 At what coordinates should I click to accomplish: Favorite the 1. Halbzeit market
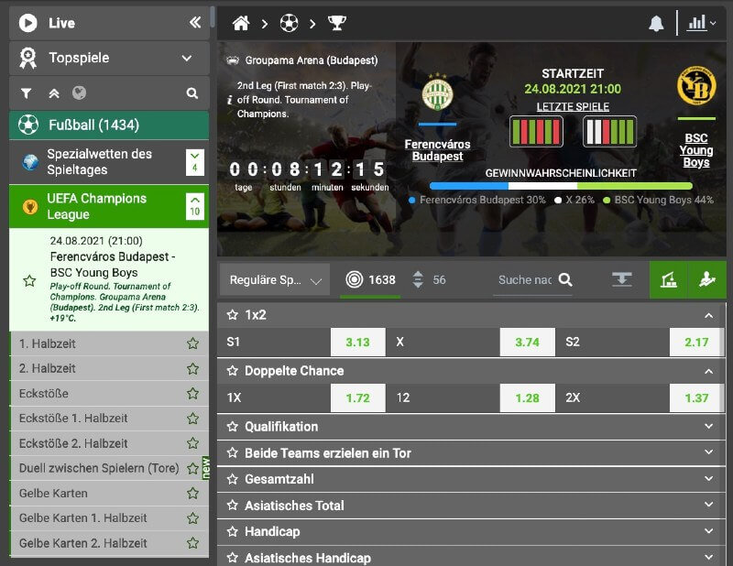point(192,343)
